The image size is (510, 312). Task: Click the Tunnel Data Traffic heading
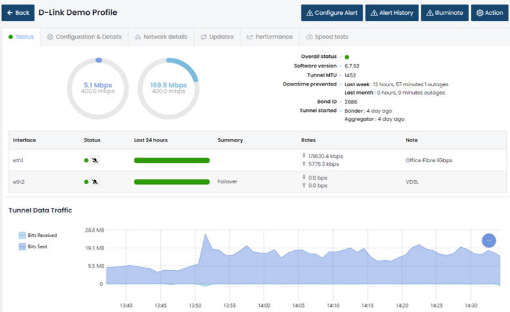click(41, 210)
